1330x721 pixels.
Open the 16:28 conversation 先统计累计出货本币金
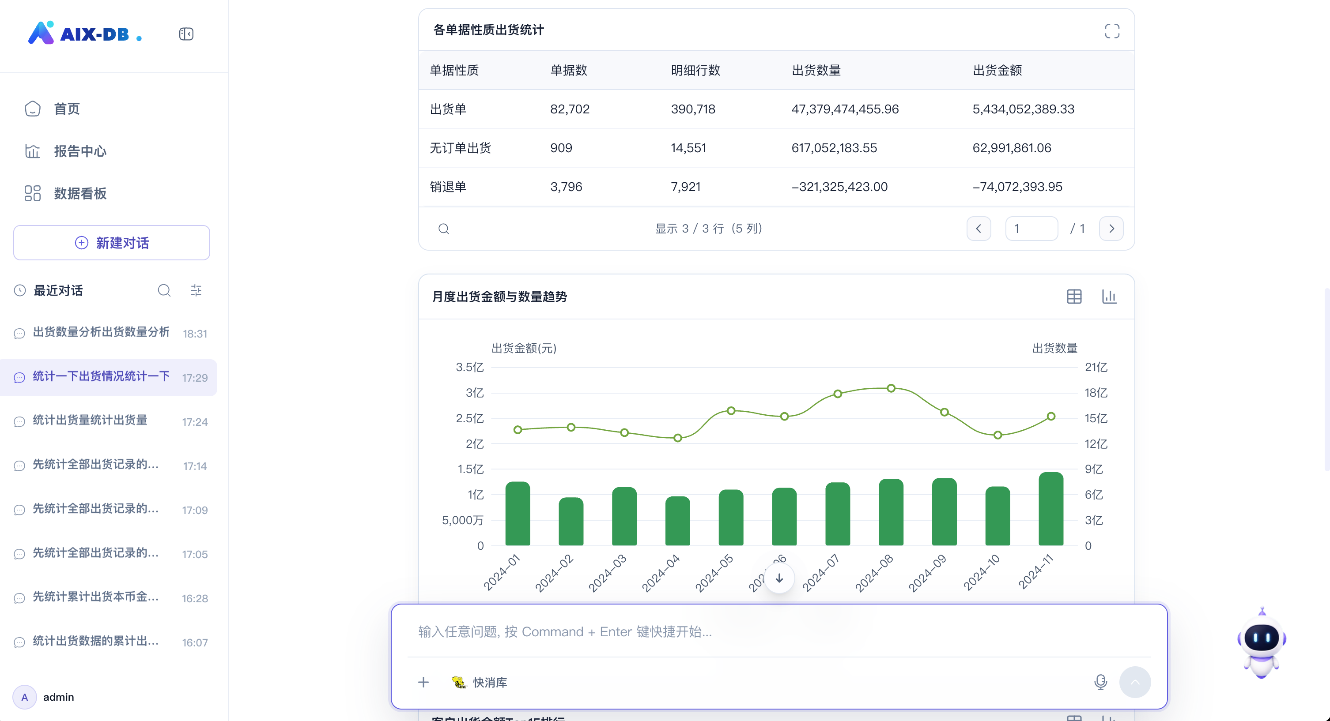(x=109, y=597)
